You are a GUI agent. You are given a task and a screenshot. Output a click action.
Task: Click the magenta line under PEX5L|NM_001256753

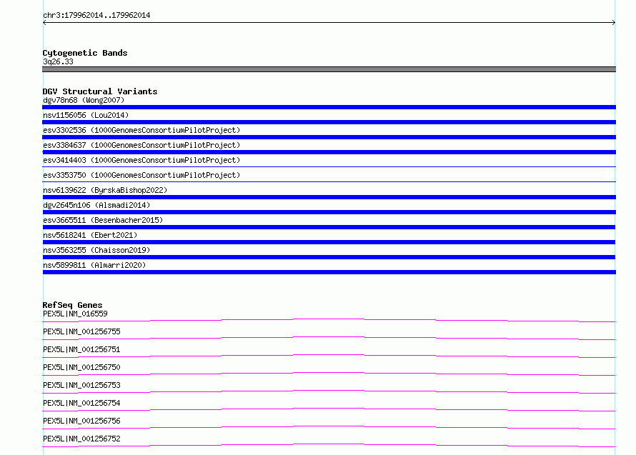click(329, 391)
